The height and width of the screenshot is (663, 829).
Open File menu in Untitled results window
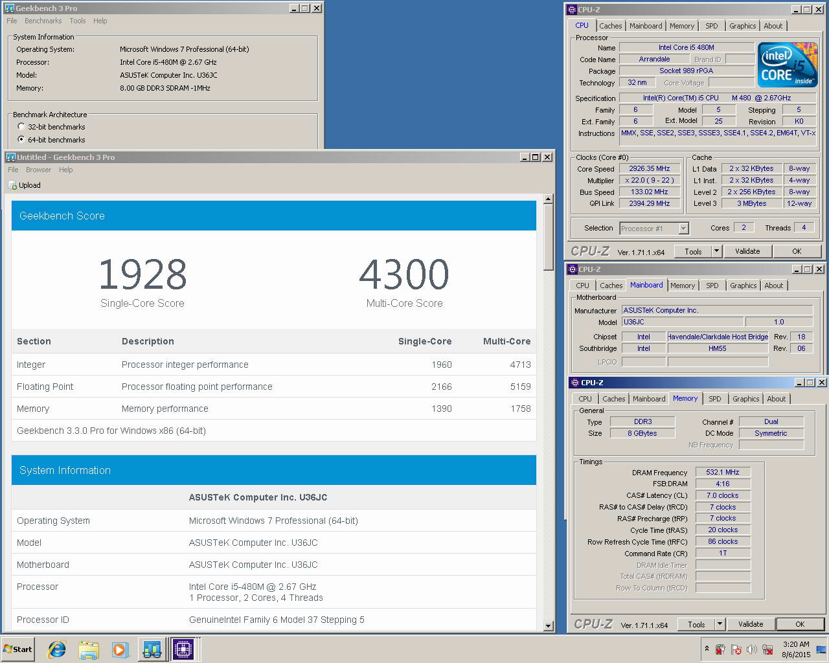tap(13, 170)
